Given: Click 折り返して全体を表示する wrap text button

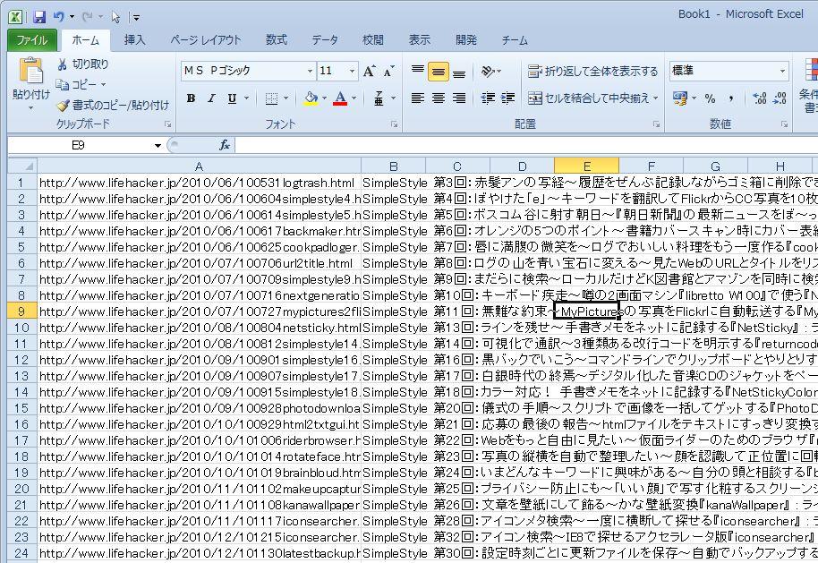Looking at the screenshot, I should tap(592, 71).
